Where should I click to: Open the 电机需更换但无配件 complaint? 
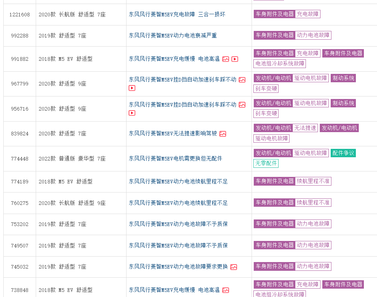pos(175,158)
